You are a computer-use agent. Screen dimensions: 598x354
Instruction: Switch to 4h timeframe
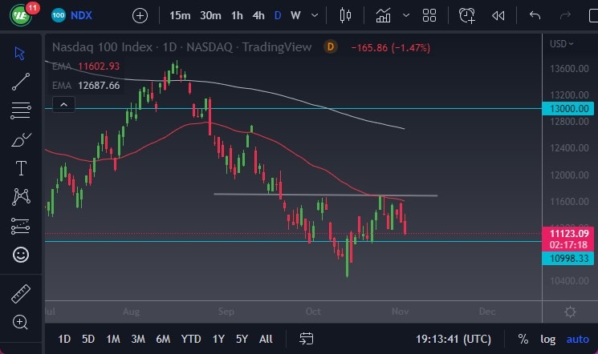(258, 15)
